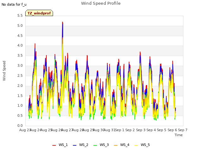Click the 4.5 y-axis tick label
Image resolution: width=202 pixels, height=151 pixels.
click(20, 36)
